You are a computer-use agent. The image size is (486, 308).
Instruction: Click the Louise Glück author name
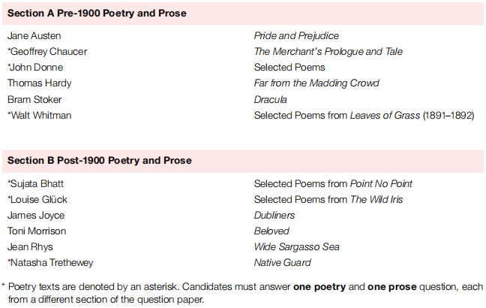pyautogui.click(x=37, y=200)
